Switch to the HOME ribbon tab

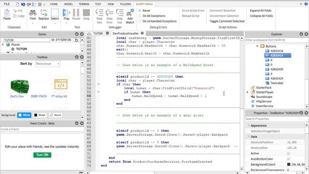[x=54, y=4]
